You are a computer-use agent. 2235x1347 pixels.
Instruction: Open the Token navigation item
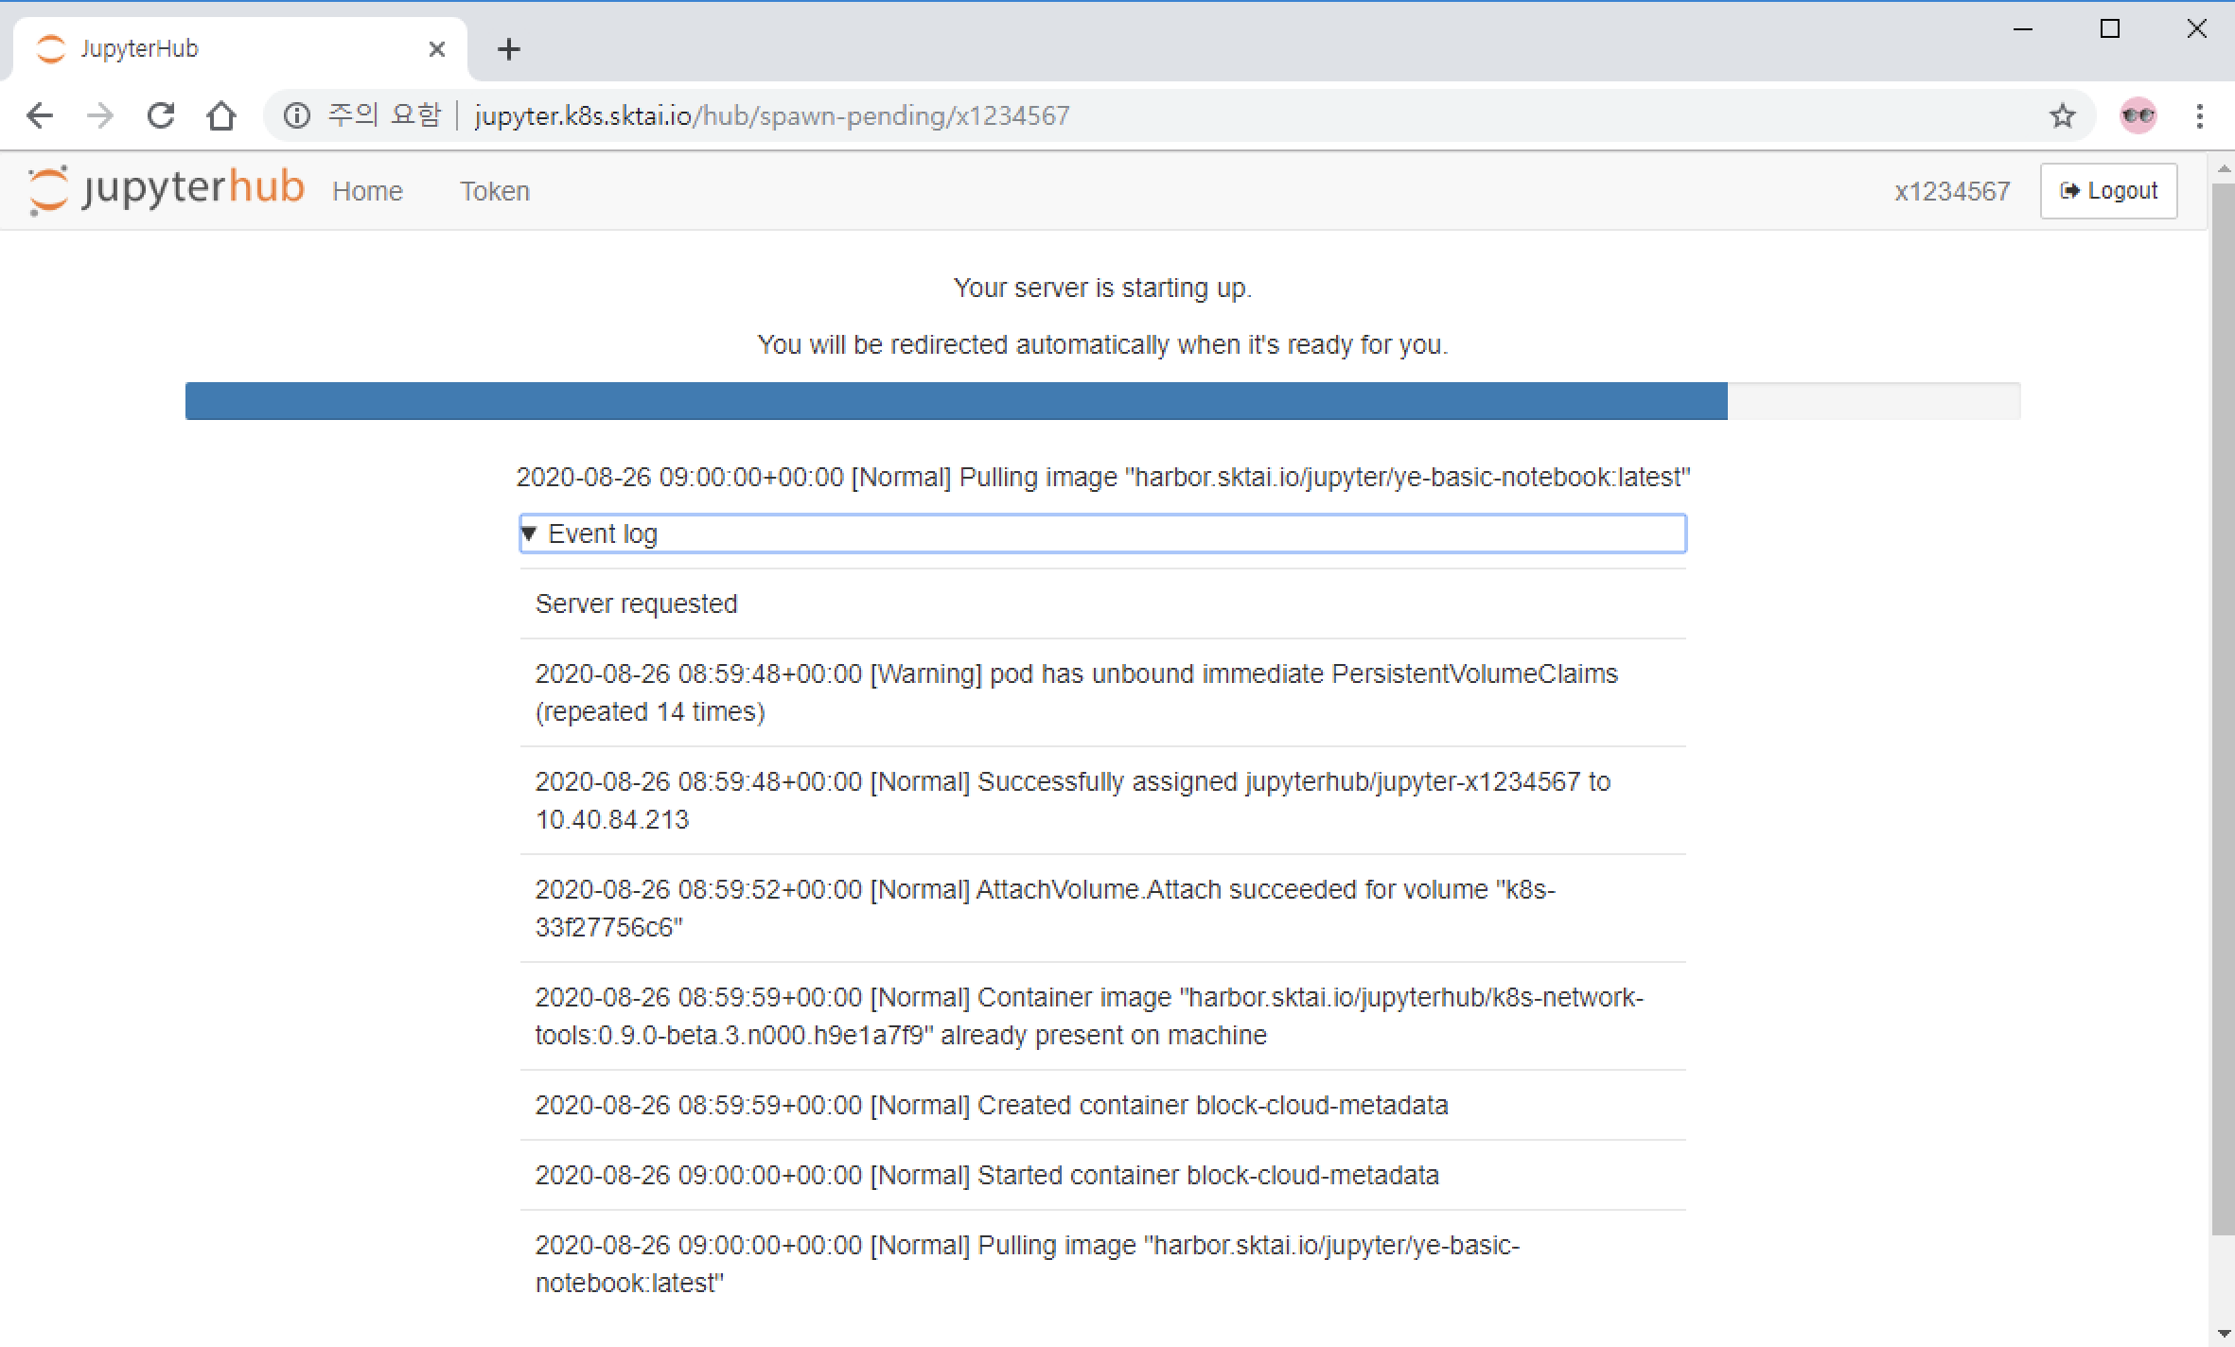[x=495, y=191]
